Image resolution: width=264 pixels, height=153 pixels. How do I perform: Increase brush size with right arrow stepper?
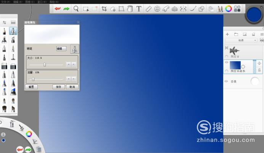pyautogui.click(x=74, y=64)
